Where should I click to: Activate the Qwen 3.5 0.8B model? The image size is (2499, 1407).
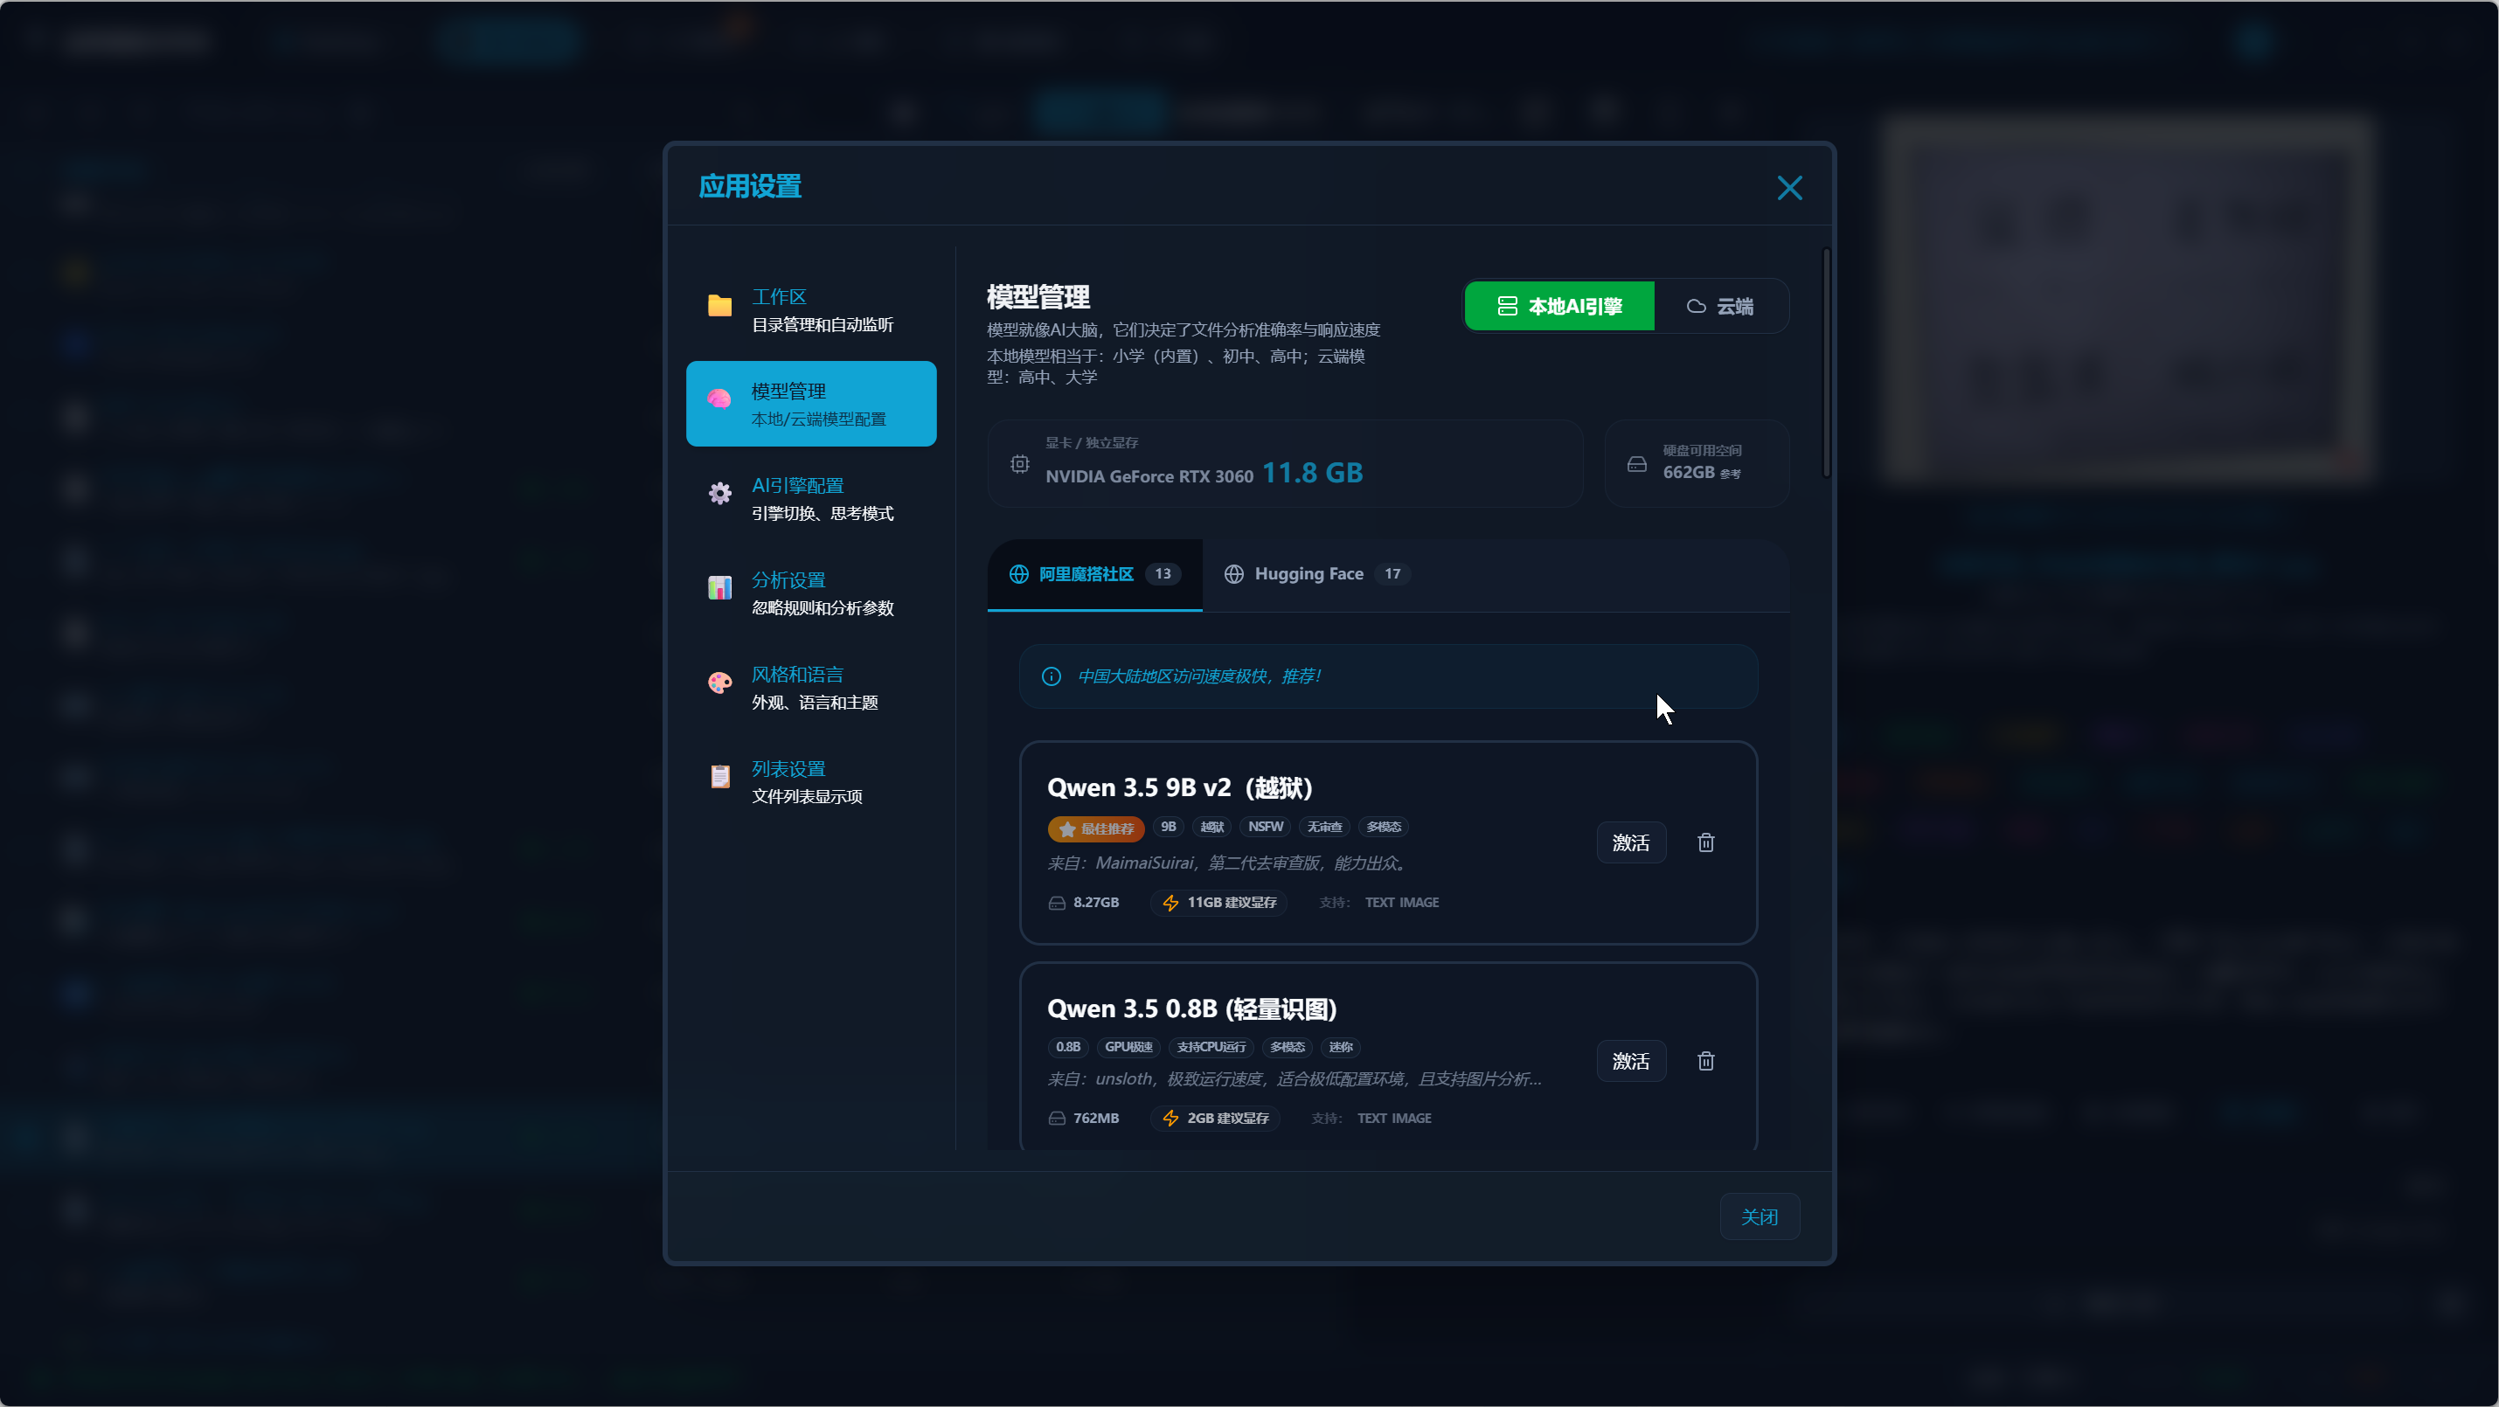coord(1631,1061)
